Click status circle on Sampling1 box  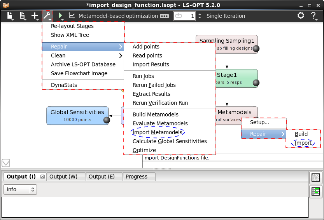pos(256,49)
